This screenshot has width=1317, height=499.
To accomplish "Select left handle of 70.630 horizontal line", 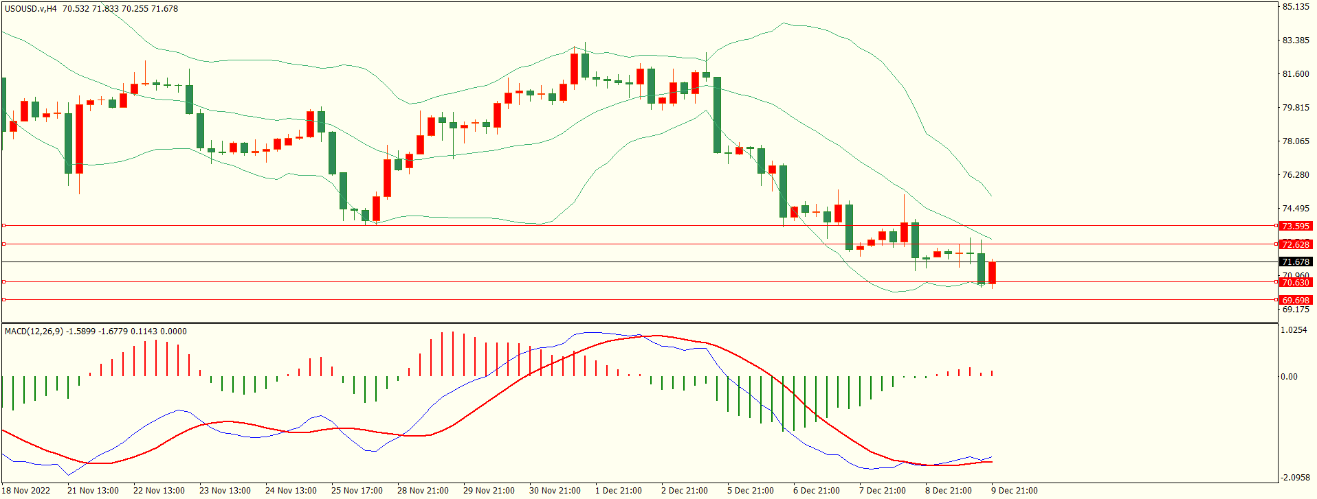I will [4, 281].
